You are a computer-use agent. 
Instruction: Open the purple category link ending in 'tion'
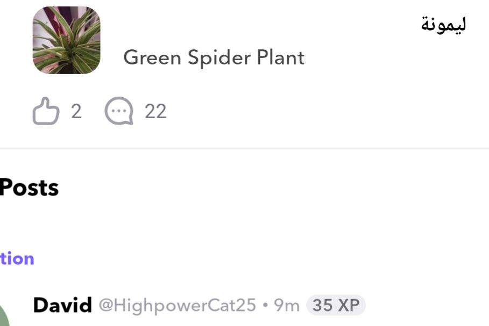coord(17,259)
